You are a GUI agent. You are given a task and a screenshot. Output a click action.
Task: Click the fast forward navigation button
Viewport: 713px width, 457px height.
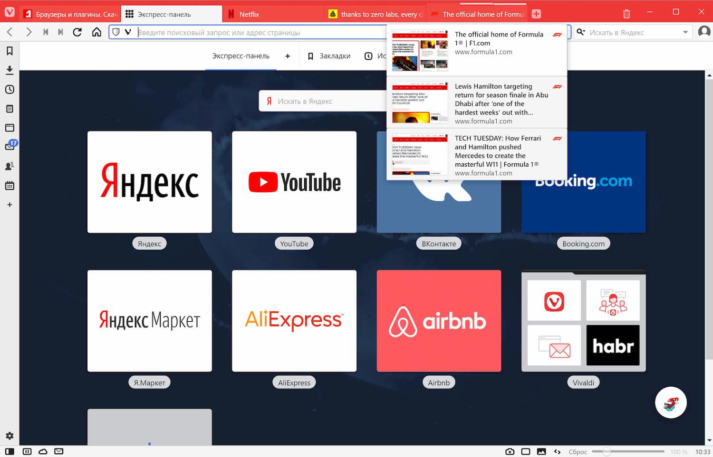click(60, 32)
